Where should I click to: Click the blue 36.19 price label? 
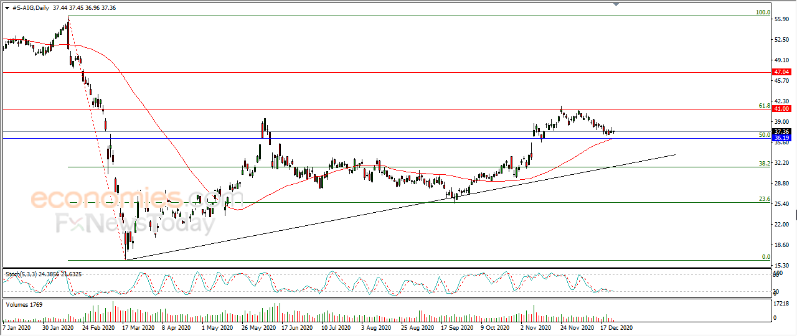point(781,138)
